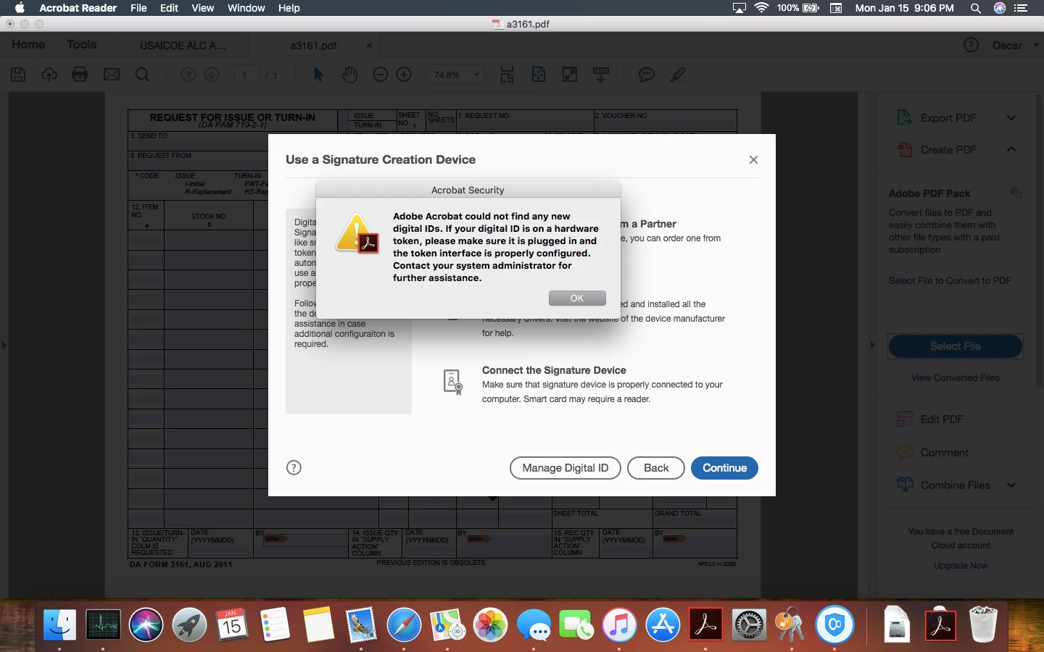Open the App Store from the Dock
The width and height of the screenshot is (1044, 652).
point(663,624)
